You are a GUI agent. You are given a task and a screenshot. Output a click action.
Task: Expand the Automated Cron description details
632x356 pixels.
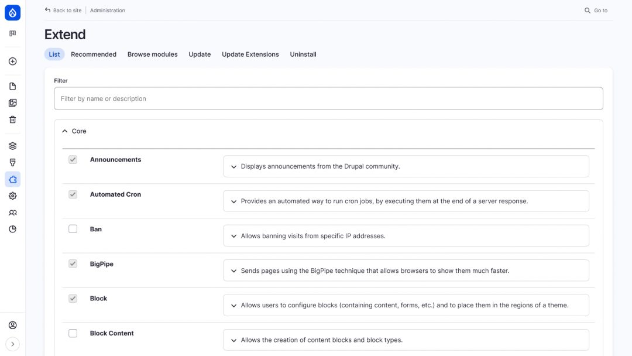click(406, 201)
